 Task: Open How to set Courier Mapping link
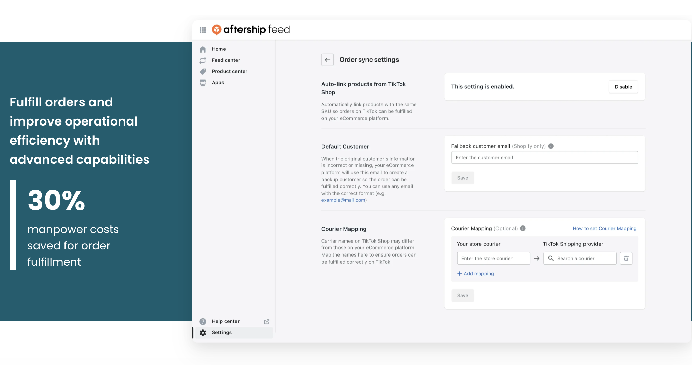click(605, 229)
